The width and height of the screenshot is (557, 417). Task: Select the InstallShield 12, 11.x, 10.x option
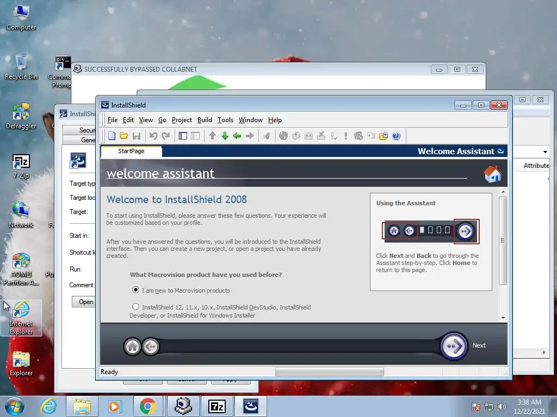coord(135,306)
